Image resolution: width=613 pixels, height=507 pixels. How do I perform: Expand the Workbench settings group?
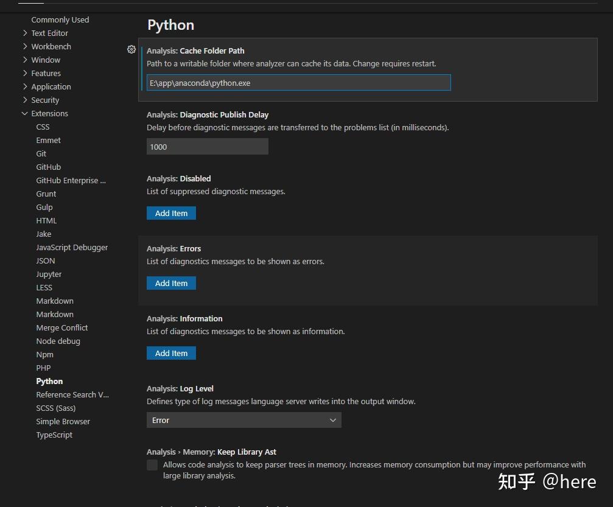pos(51,46)
